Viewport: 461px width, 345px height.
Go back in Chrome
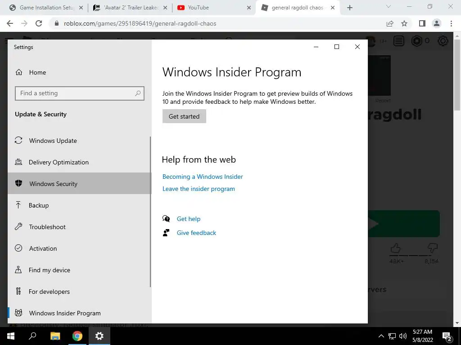pos(10,23)
